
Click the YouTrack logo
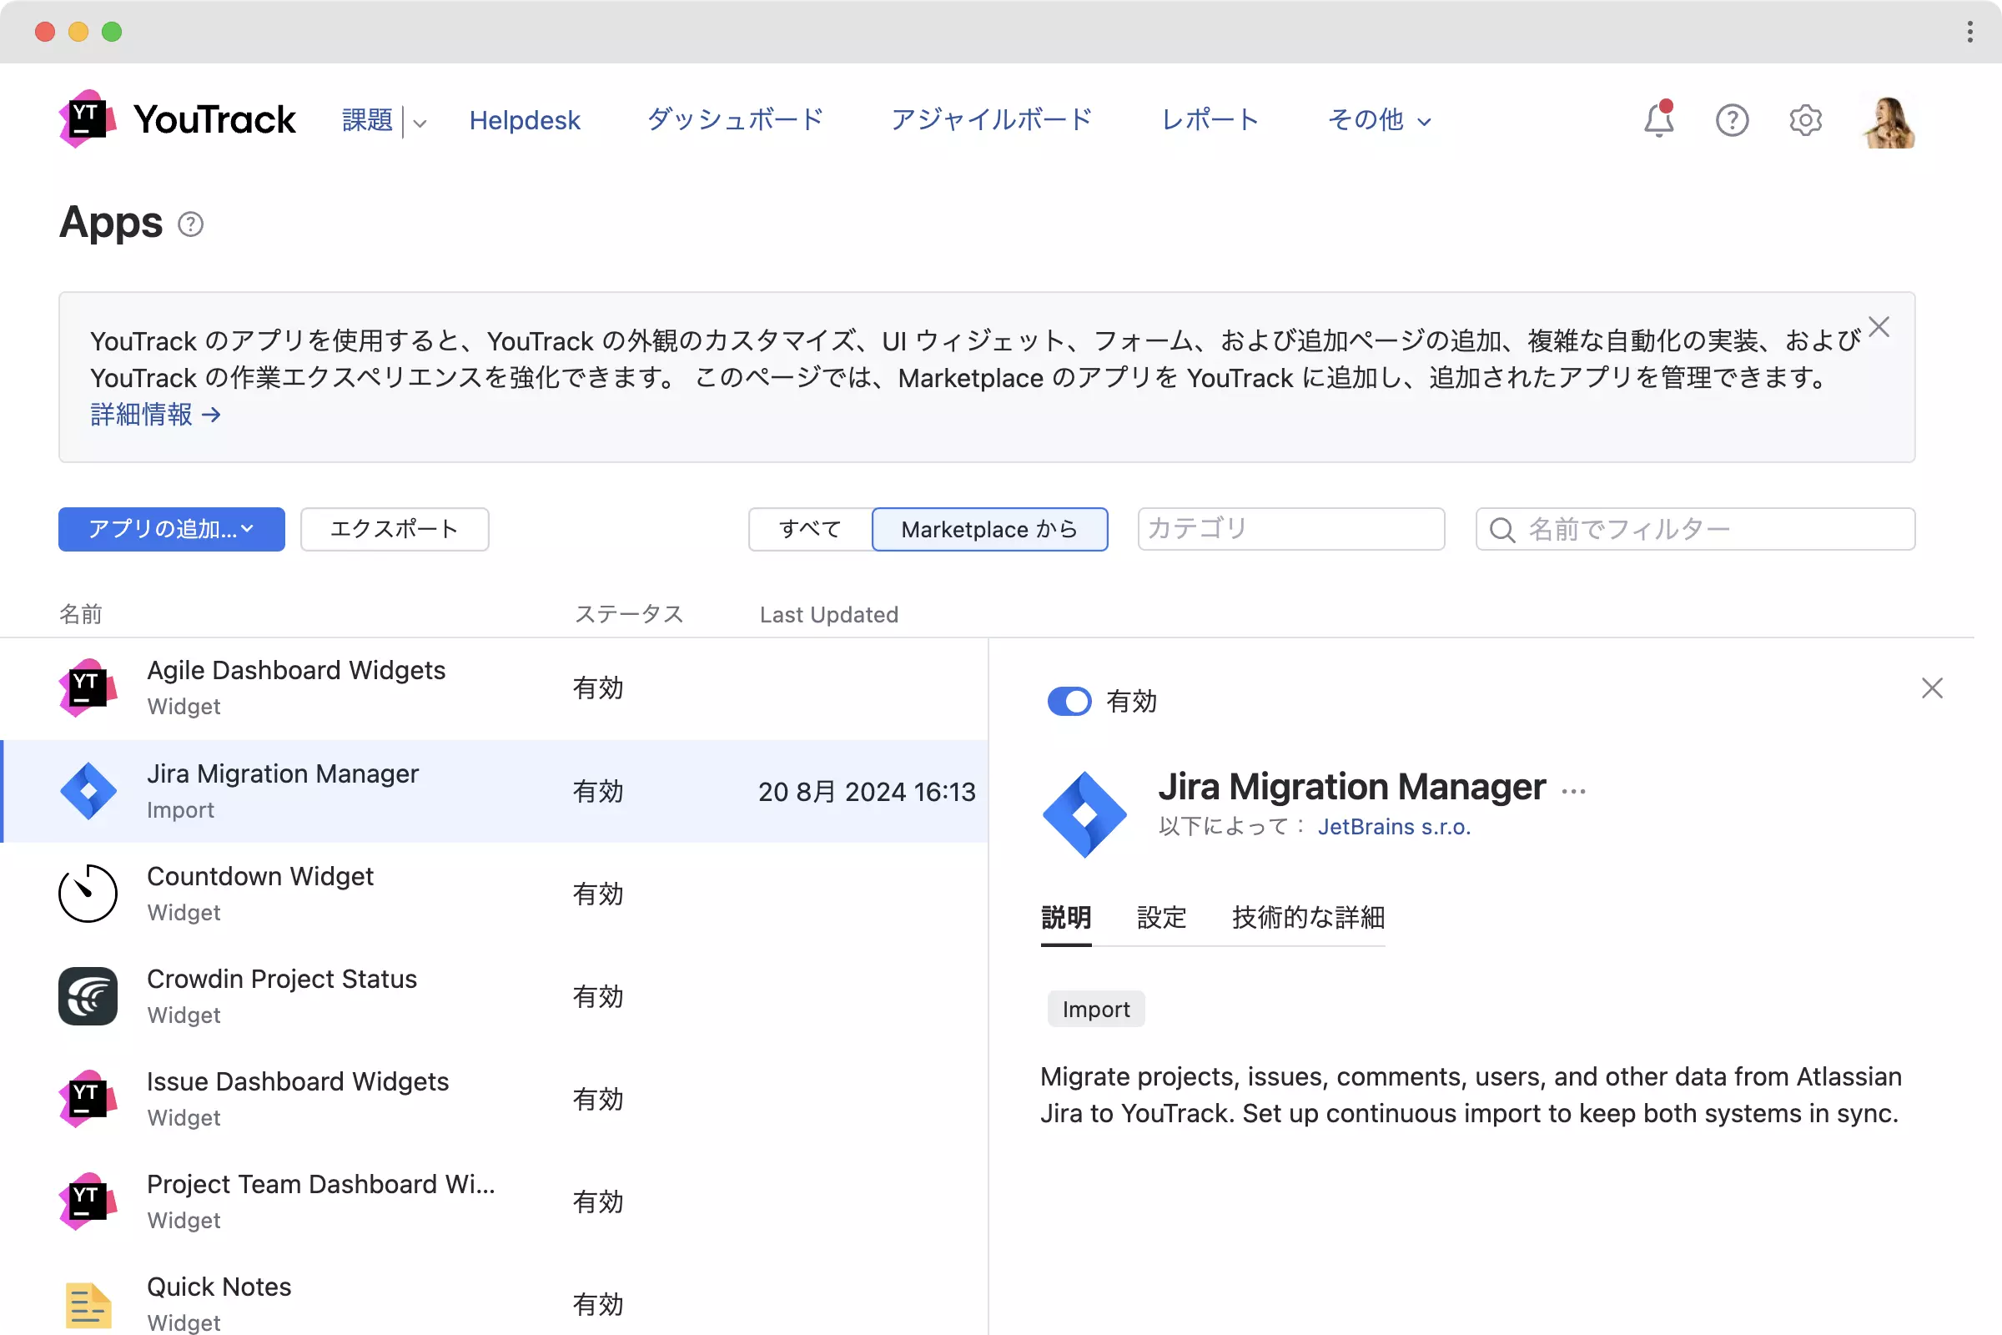177,119
